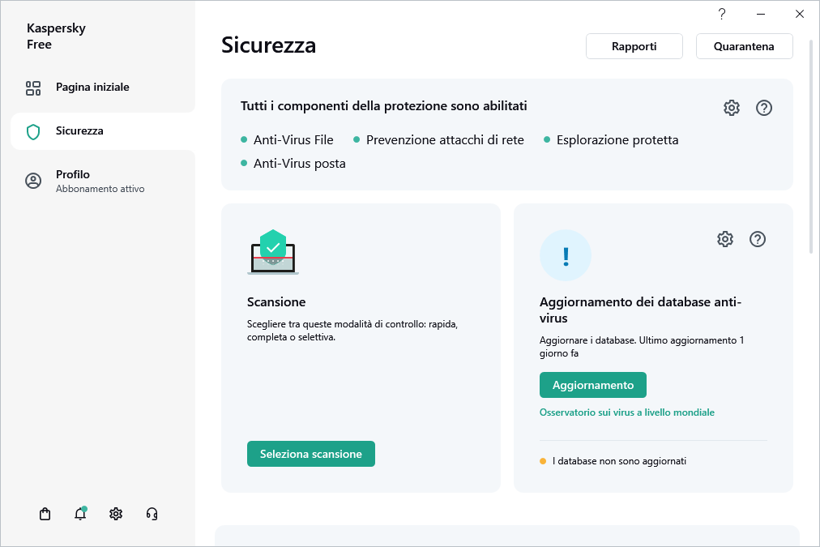Click the Anti-Virus File component
The height and width of the screenshot is (547, 820).
click(293, 140)
